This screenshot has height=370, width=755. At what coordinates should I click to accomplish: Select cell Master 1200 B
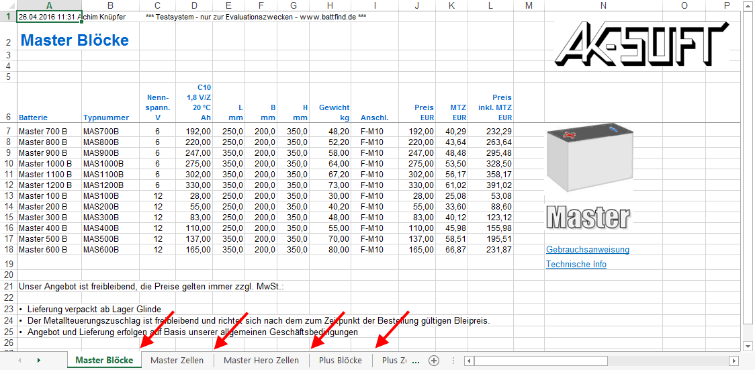[49, 185]
